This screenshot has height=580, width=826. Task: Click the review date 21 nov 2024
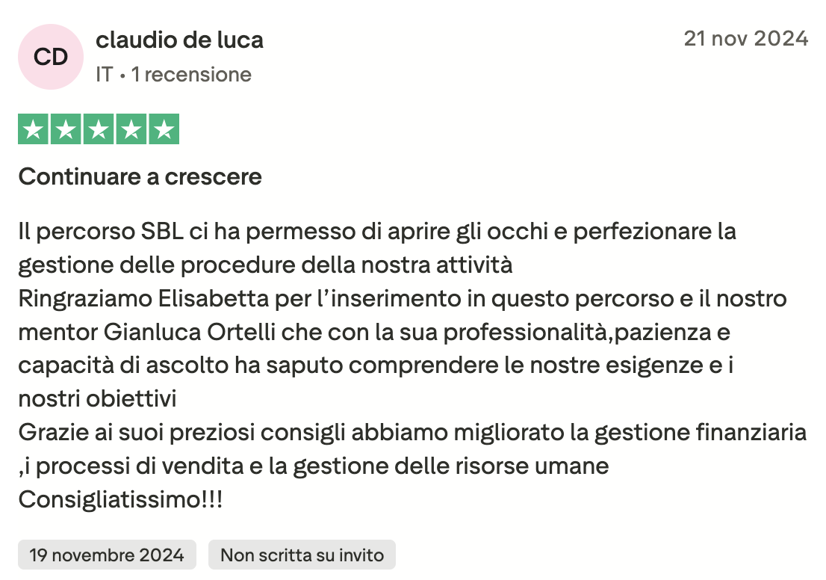(x=745, y=38)
